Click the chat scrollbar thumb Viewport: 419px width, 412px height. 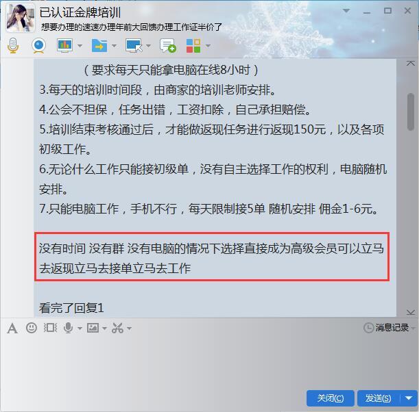411,112
